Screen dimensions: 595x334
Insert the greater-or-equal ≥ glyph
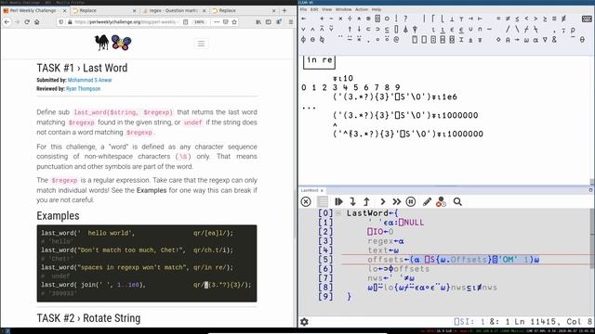click(x=545, y=19)
